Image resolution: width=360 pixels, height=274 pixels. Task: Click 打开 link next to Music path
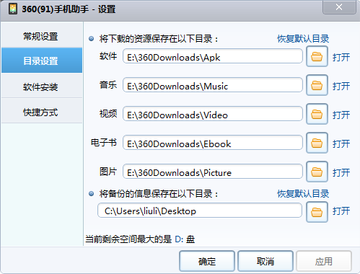(341, 86)
